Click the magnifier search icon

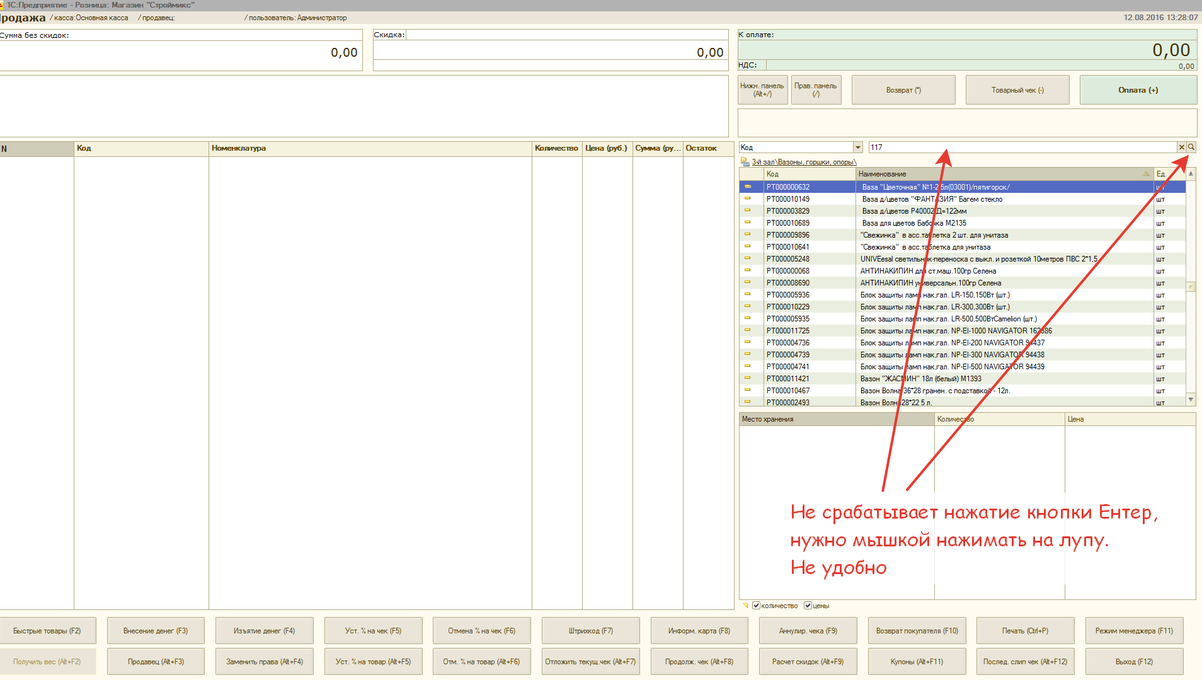(x=1191, y=147)
